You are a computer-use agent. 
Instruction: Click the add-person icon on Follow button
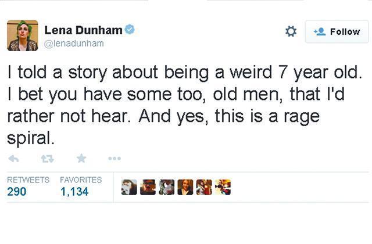(320, 31)
